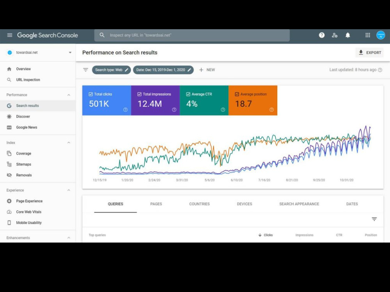This screenshot has width=390, height=292.
Task: Edit the Date filter pencil icon
Action: [x=189, y=70]
